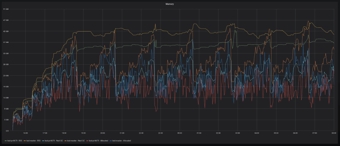The width and height of the screenshot is (340, 146).
Task: Toggle the test-master - RSS legend series
Action: (33, 141)
